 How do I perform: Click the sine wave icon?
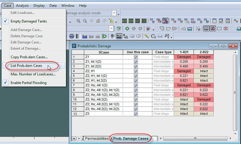(x=236, y=21)
